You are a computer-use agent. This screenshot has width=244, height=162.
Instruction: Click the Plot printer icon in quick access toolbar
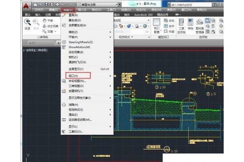click(x=57, y=4)
